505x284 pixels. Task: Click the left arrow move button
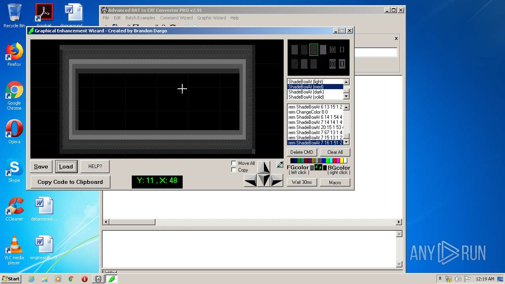click(x=251, y=181)
